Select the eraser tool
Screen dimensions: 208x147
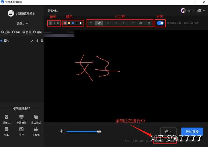pos(141,23)
